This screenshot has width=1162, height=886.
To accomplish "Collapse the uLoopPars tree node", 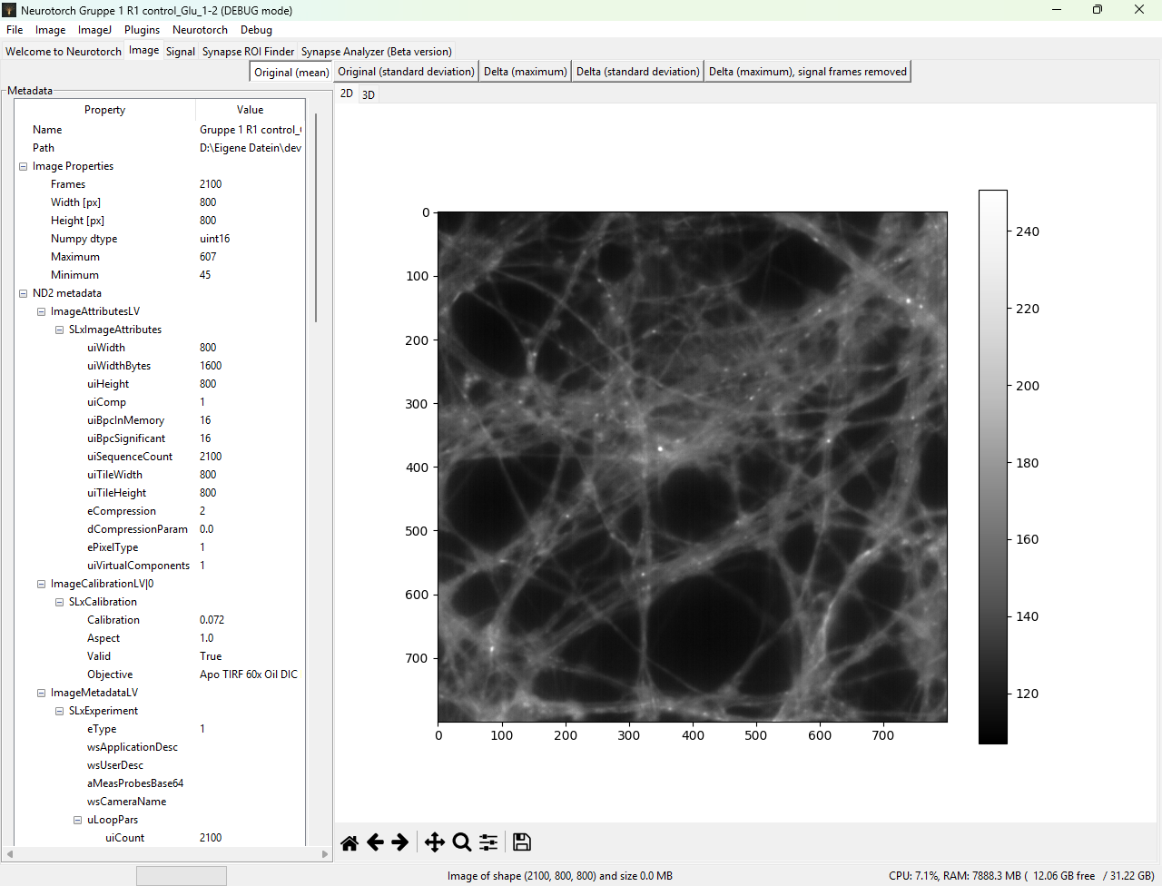I will 78,820.
